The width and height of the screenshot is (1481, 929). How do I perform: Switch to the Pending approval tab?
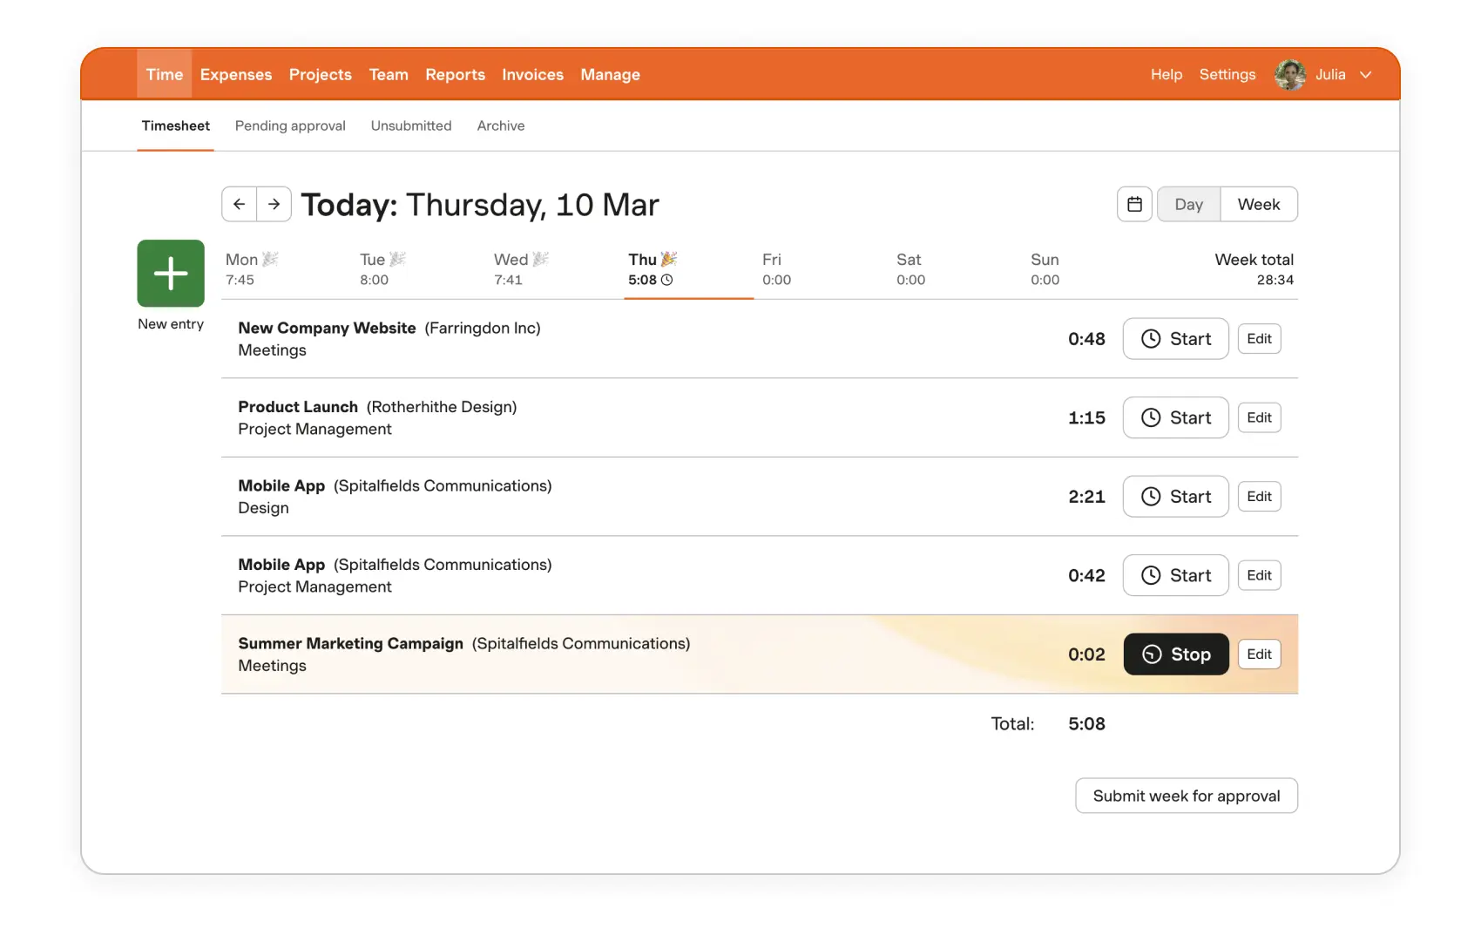(289, 125)
